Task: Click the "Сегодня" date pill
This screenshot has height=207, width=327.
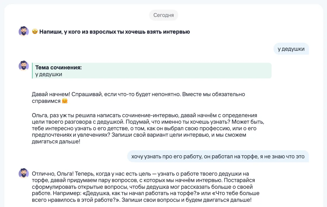Action: point(163,15)
